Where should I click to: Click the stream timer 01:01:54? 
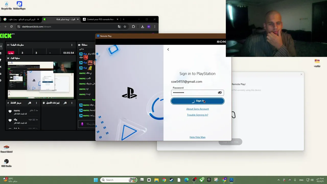[69, 53]
